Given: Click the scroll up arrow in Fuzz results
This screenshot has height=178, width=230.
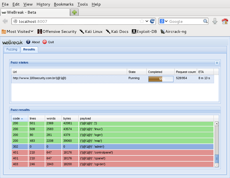Looking at the screenshot, I should coord(217,124).
